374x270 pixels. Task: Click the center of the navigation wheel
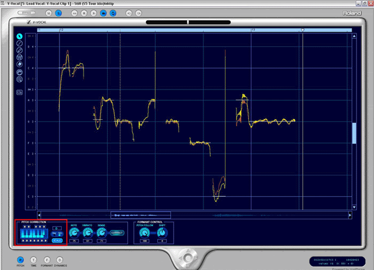(188, 258)
